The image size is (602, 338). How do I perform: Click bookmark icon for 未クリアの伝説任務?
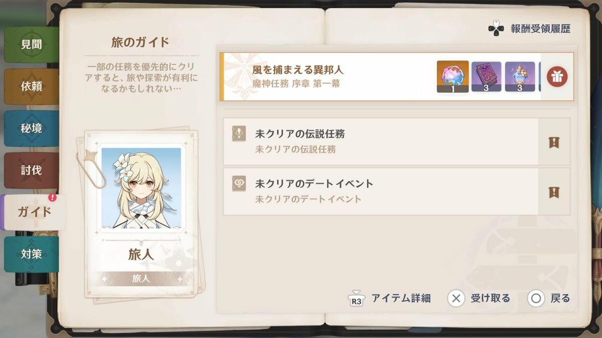(x=554, y=143)
